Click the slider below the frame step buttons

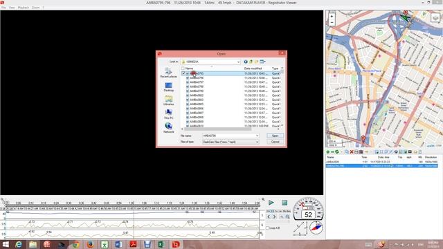pos(278,221)
